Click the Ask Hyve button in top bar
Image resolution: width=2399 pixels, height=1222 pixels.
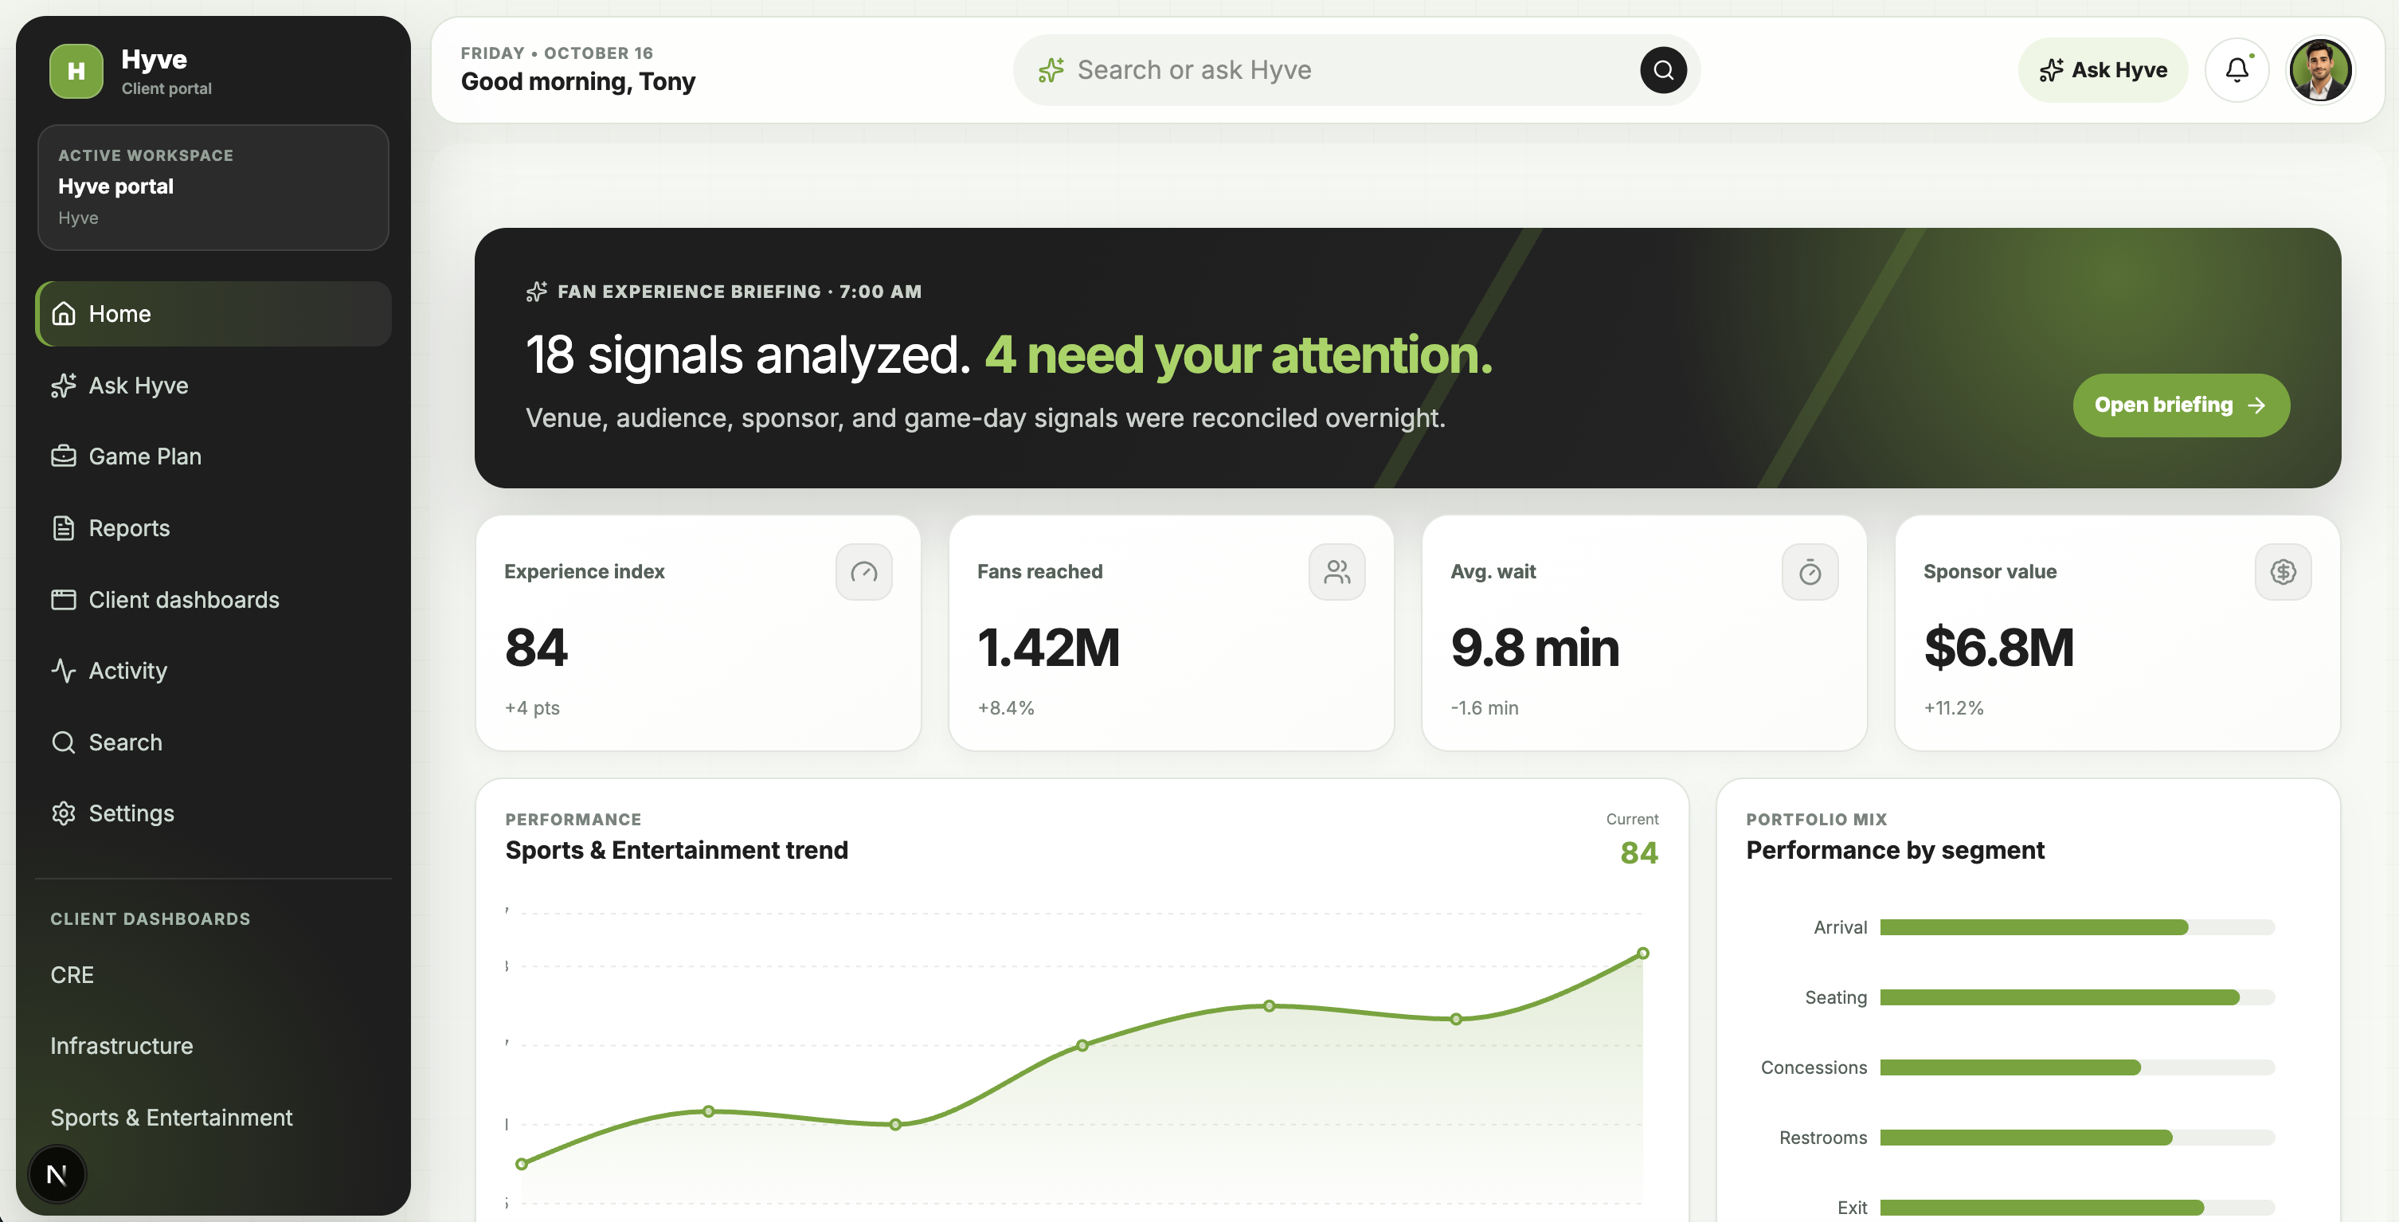[x=2103, y=70]
